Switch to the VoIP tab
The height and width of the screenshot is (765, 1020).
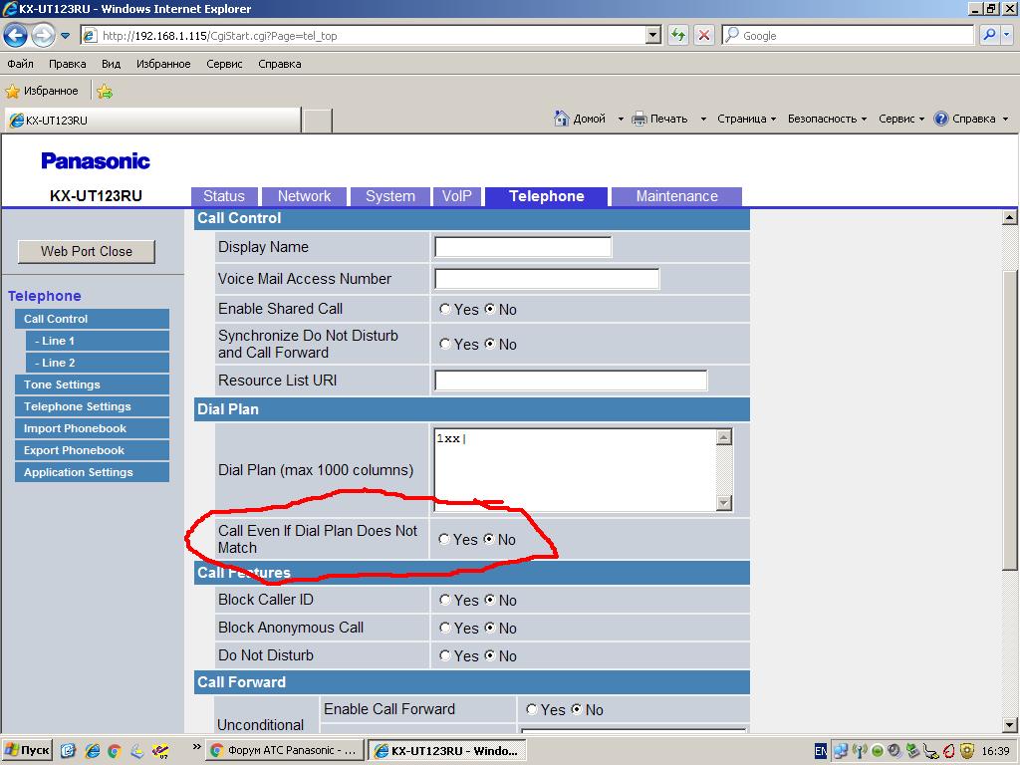[457, 196]
